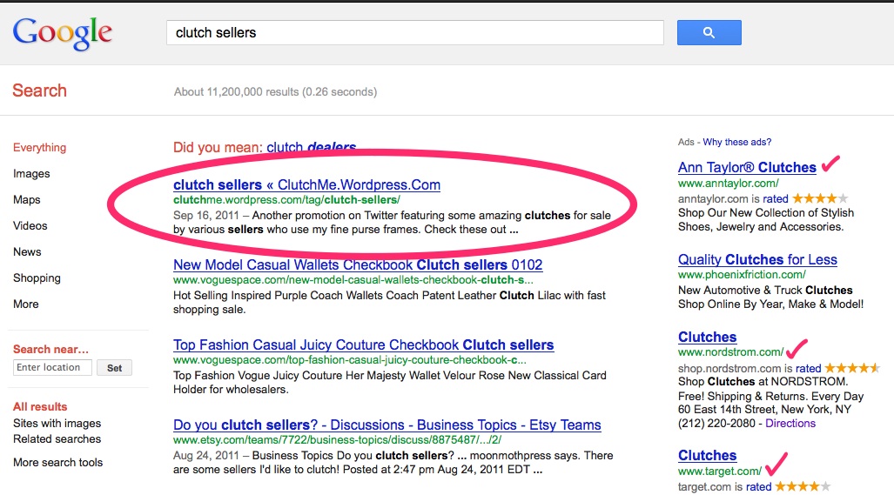Click the Ann Taylor star rating
The image size is (894, 495).
[819, 198]
